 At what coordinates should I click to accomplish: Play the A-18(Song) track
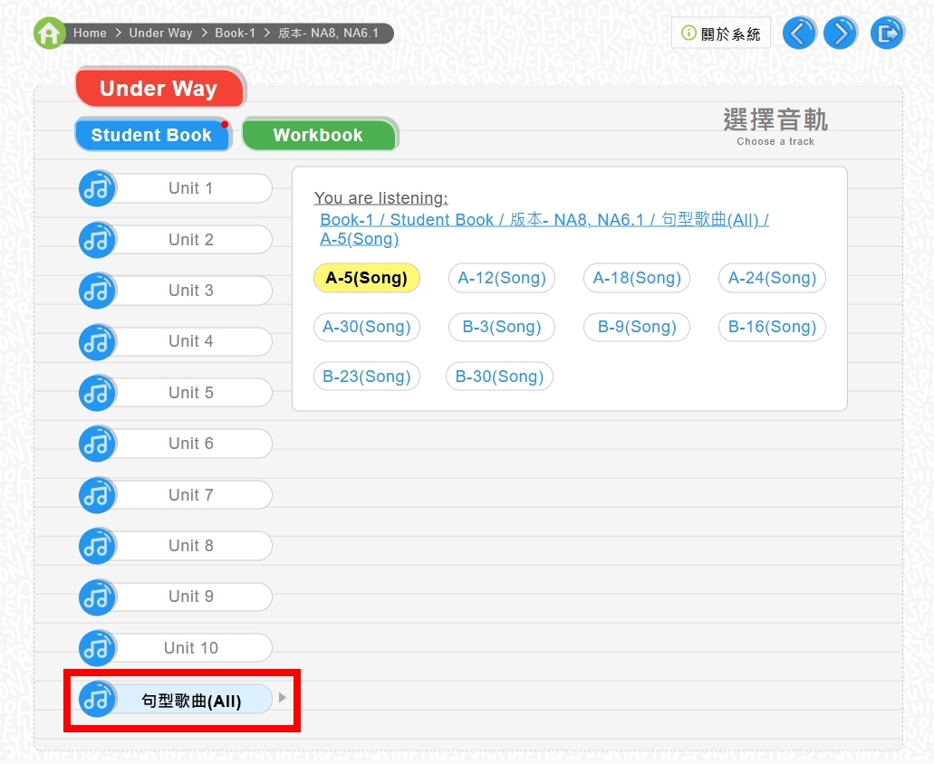(x=637, y=278)
